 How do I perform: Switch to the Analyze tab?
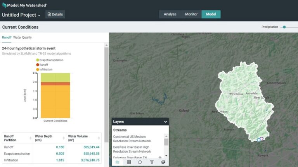(170, 14)
